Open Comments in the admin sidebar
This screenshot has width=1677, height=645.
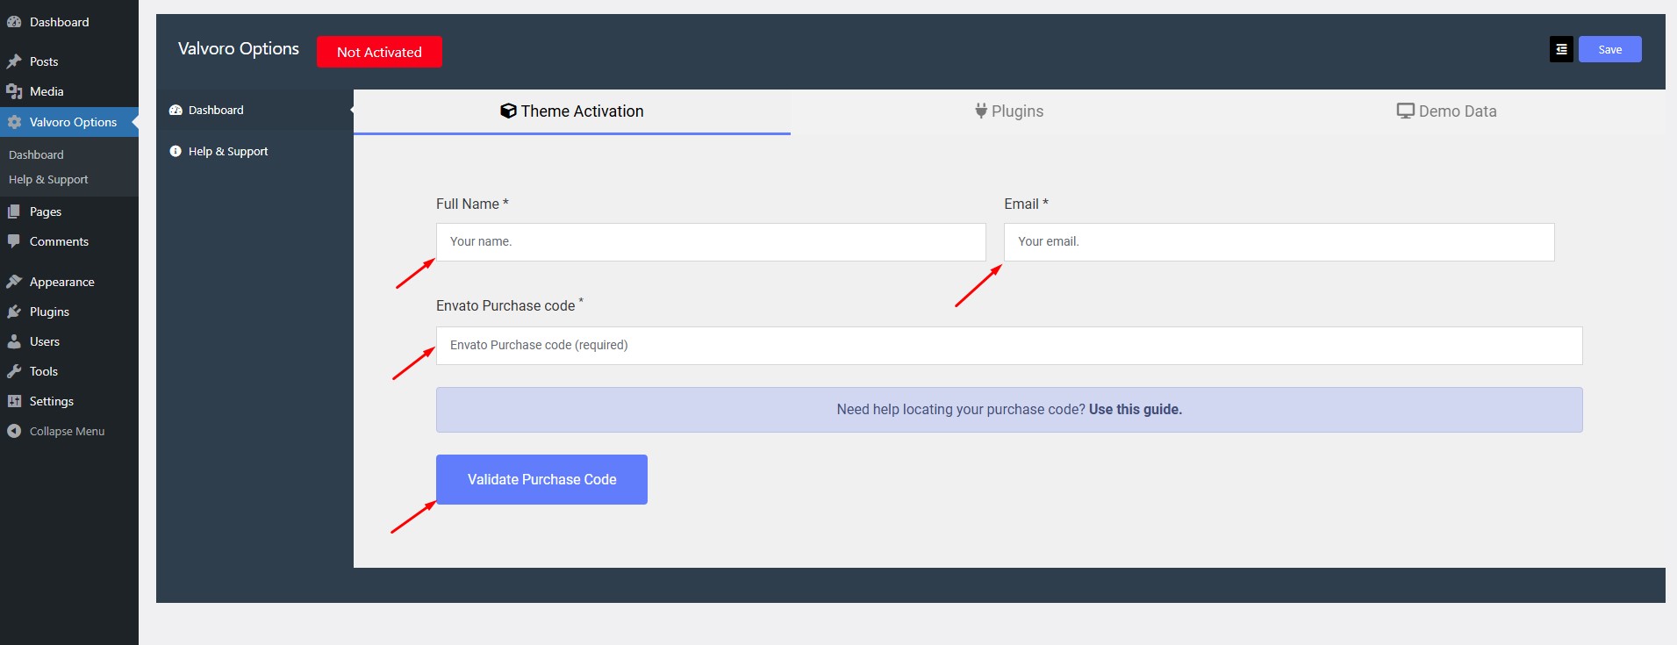(x=59, y=241)
